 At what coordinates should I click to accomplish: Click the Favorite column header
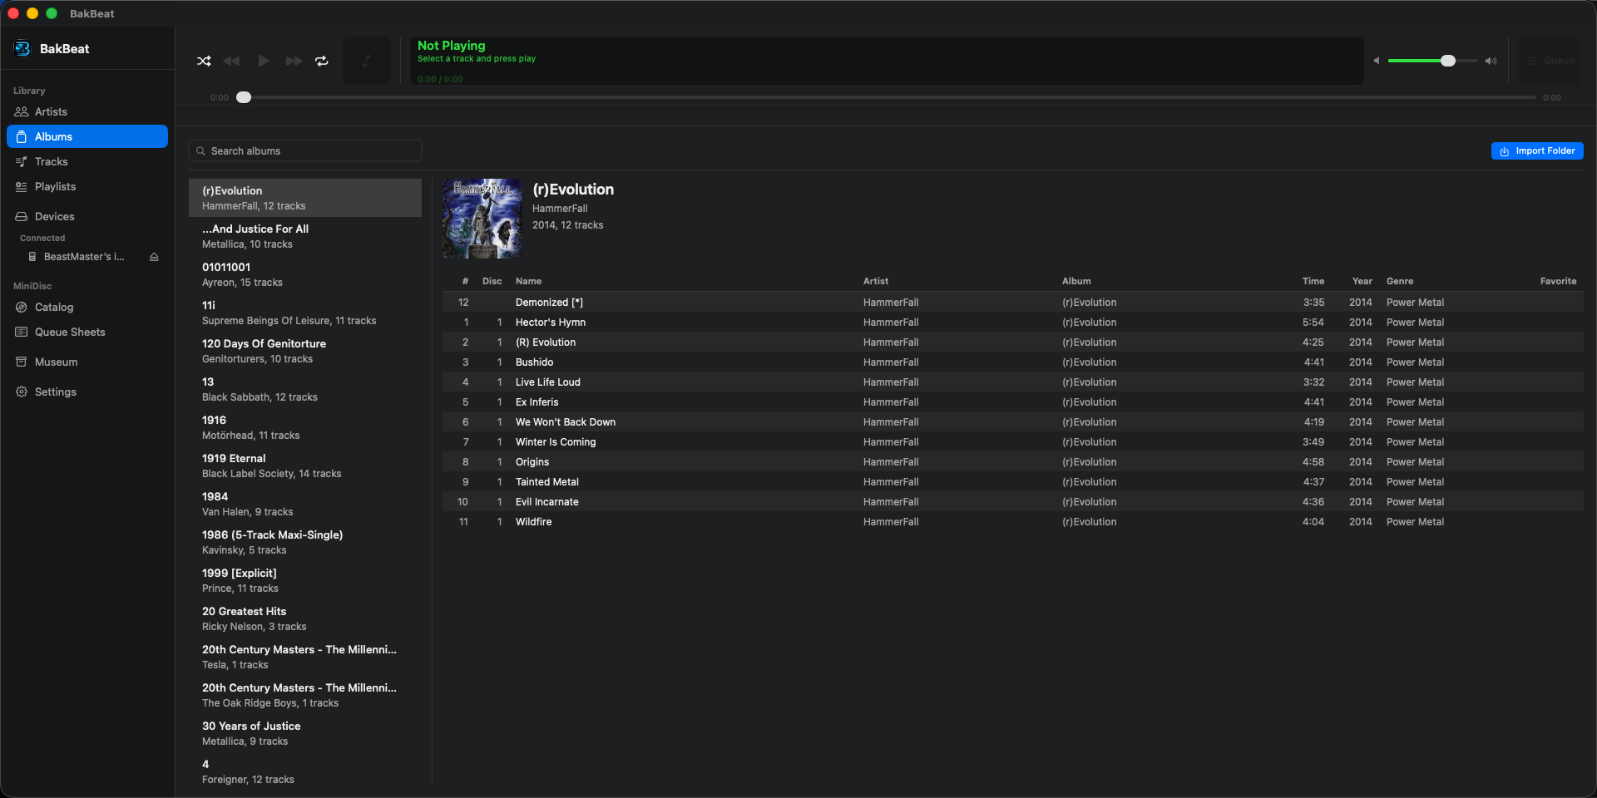[1558, 281]
